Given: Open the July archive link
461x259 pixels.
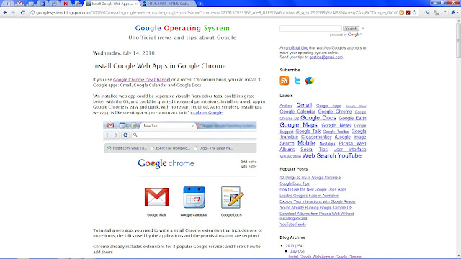Looking at the screenshot, I should [293, 251].
